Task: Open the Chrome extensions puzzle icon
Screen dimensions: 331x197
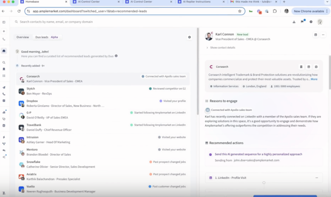Action: point(275,11)
